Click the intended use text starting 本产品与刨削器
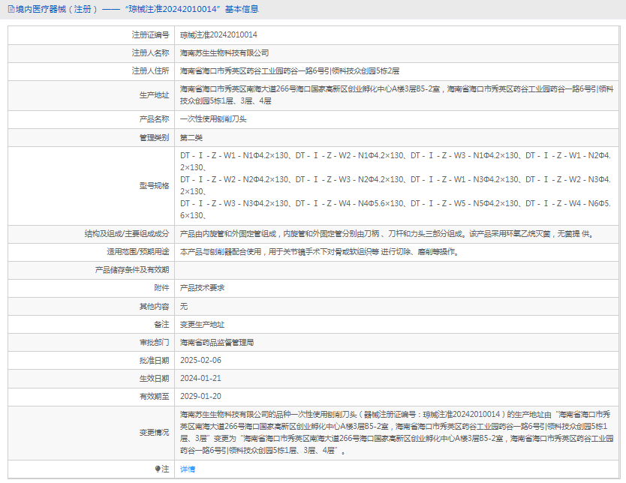Viewport: 626px width, 483px height. point(320,252)
